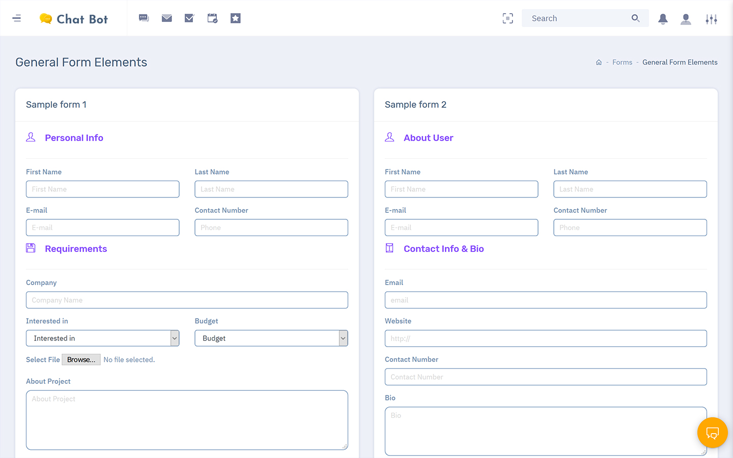Click the Browse file button

coord(81,360)
